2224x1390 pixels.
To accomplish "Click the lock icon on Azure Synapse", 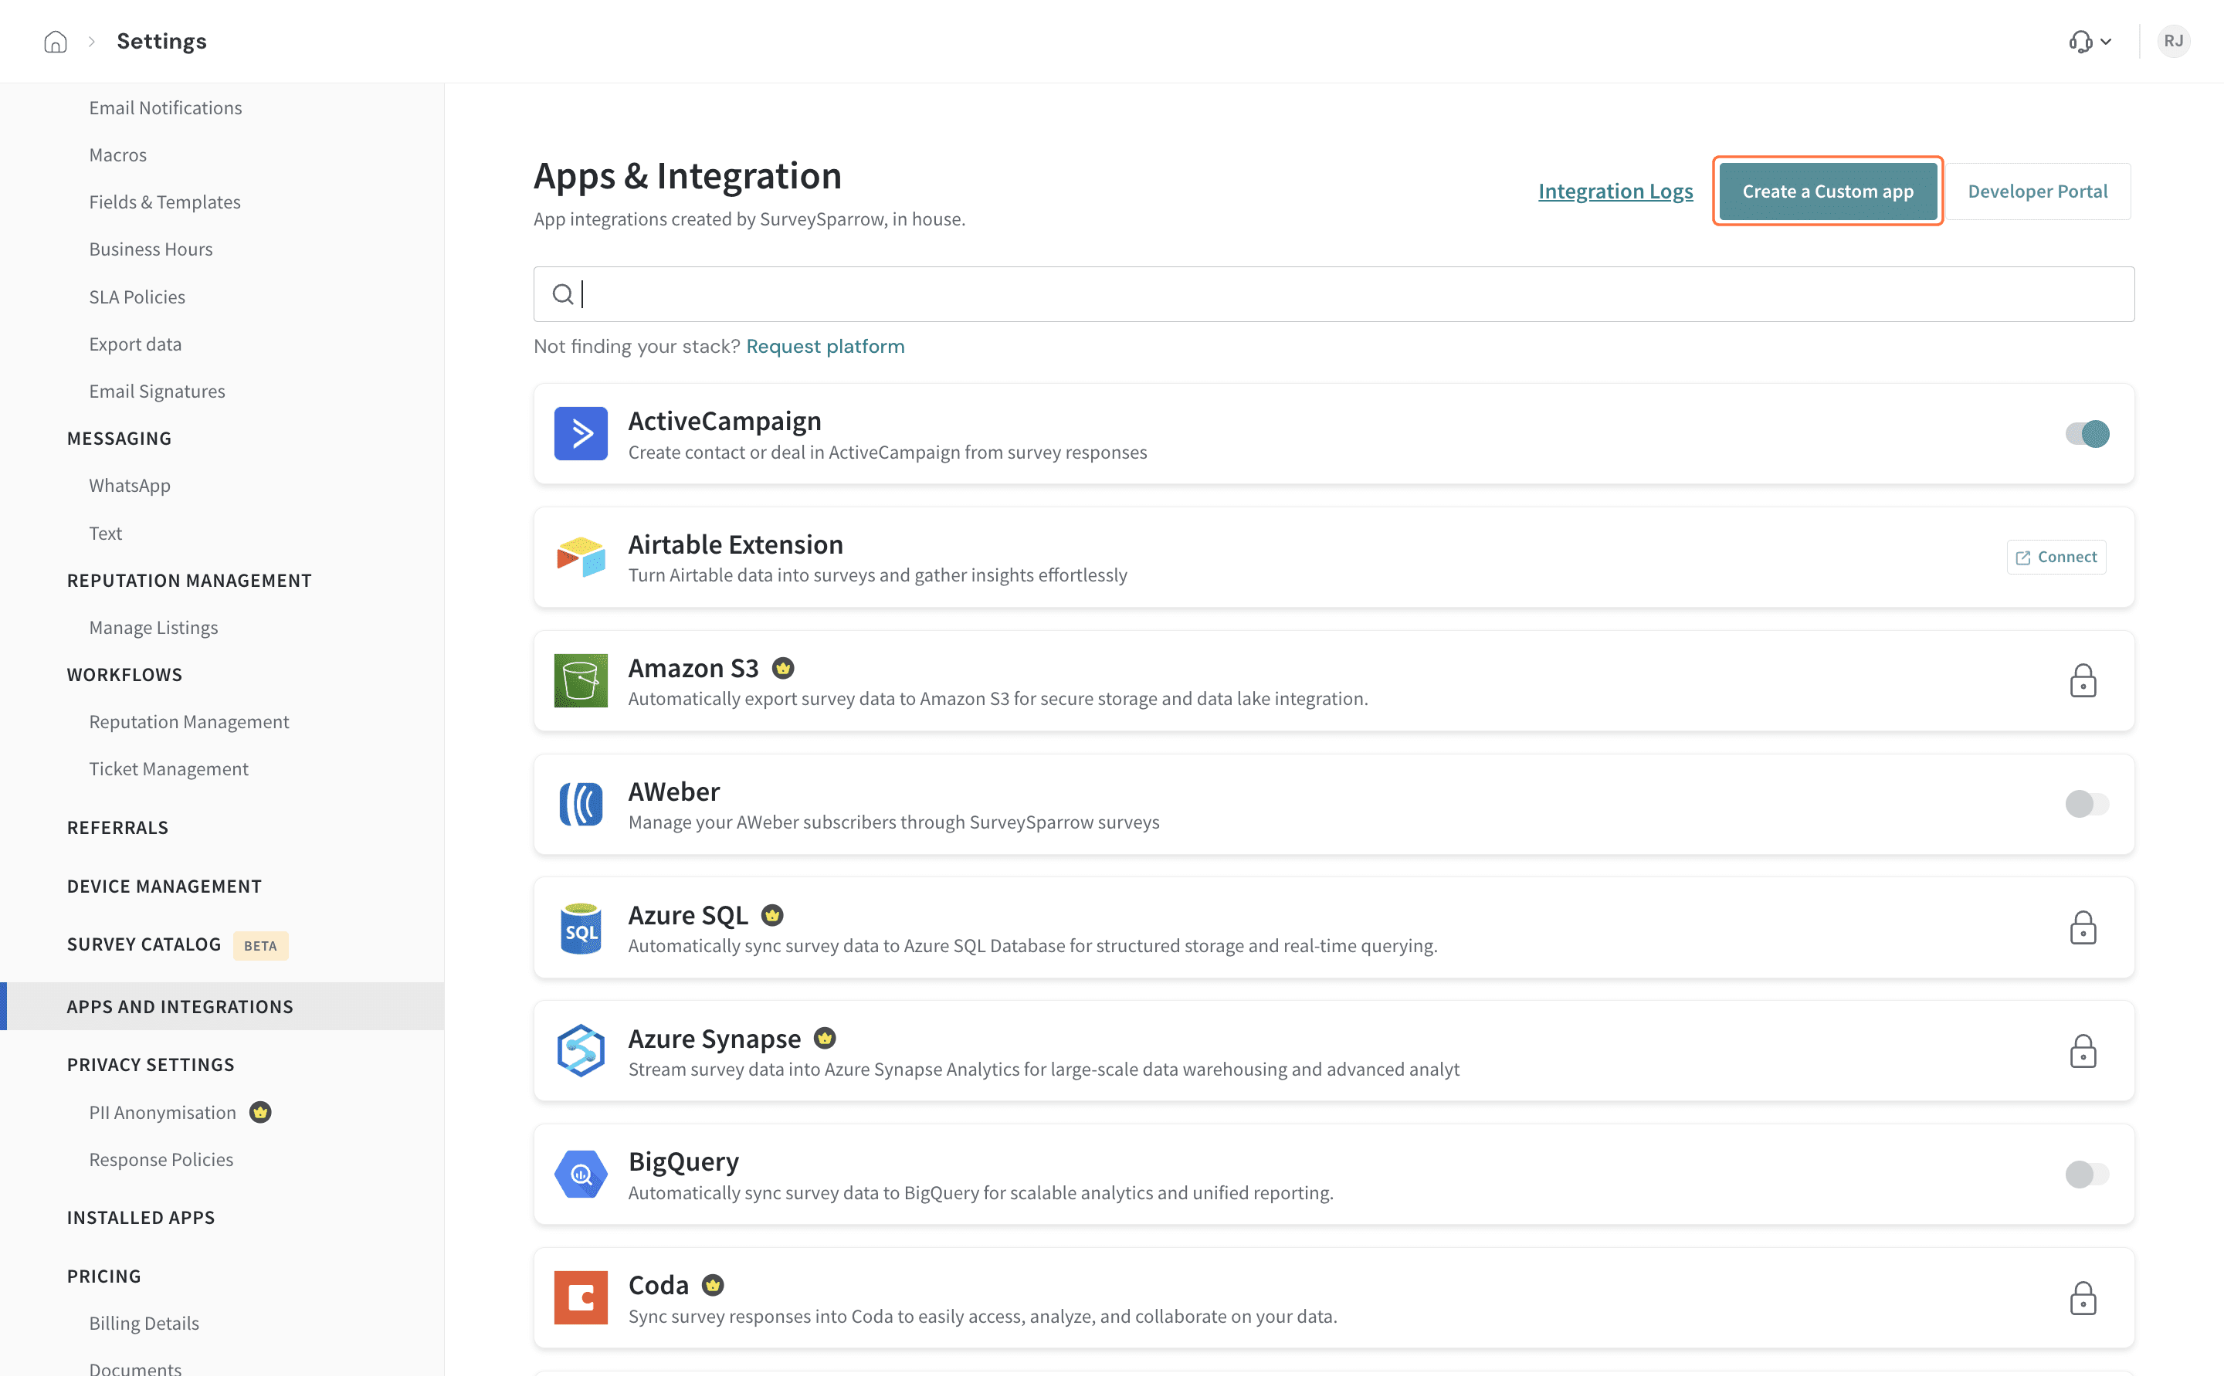I will point(2083,1051).
